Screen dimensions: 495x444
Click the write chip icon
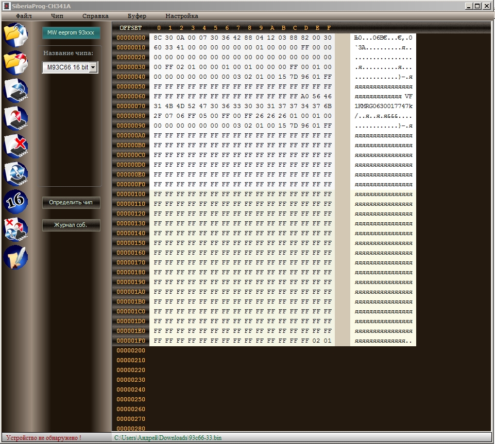[15, 118]
